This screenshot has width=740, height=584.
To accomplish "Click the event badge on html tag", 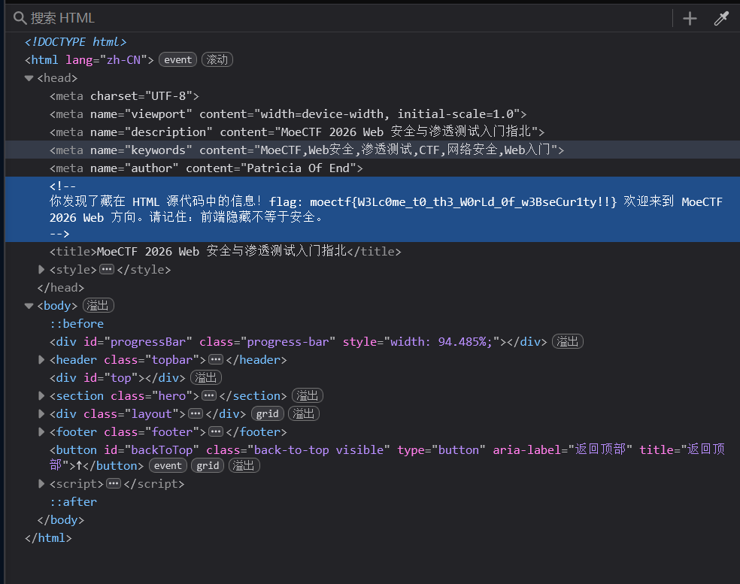I will [x=178, y=60].
